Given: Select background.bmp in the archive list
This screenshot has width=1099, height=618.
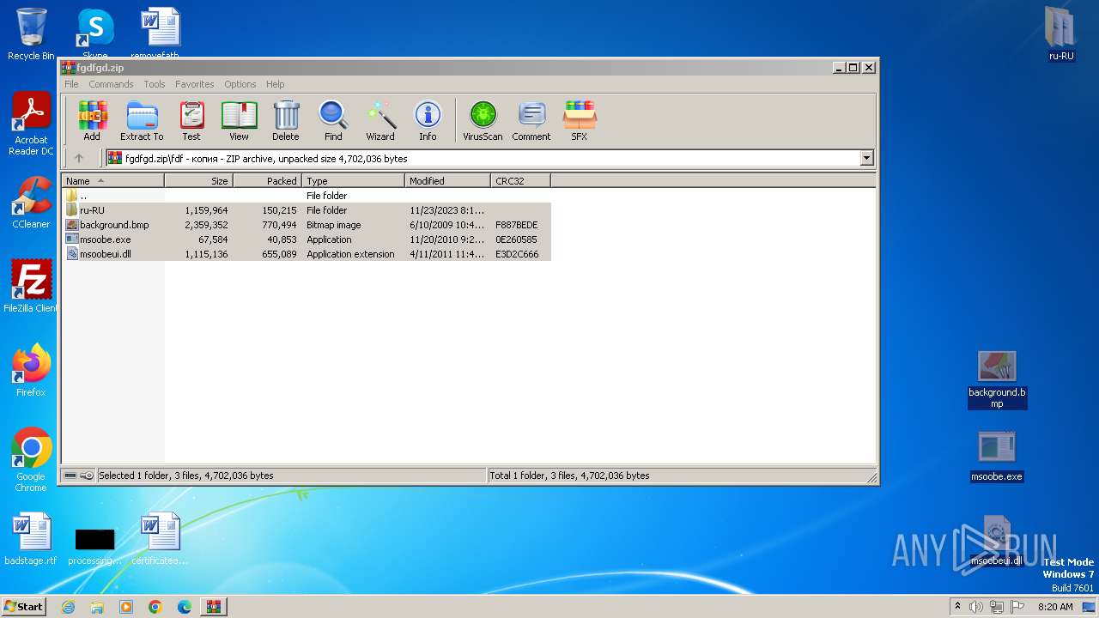Looking at the screenshot, I should [x=307, y=225].
